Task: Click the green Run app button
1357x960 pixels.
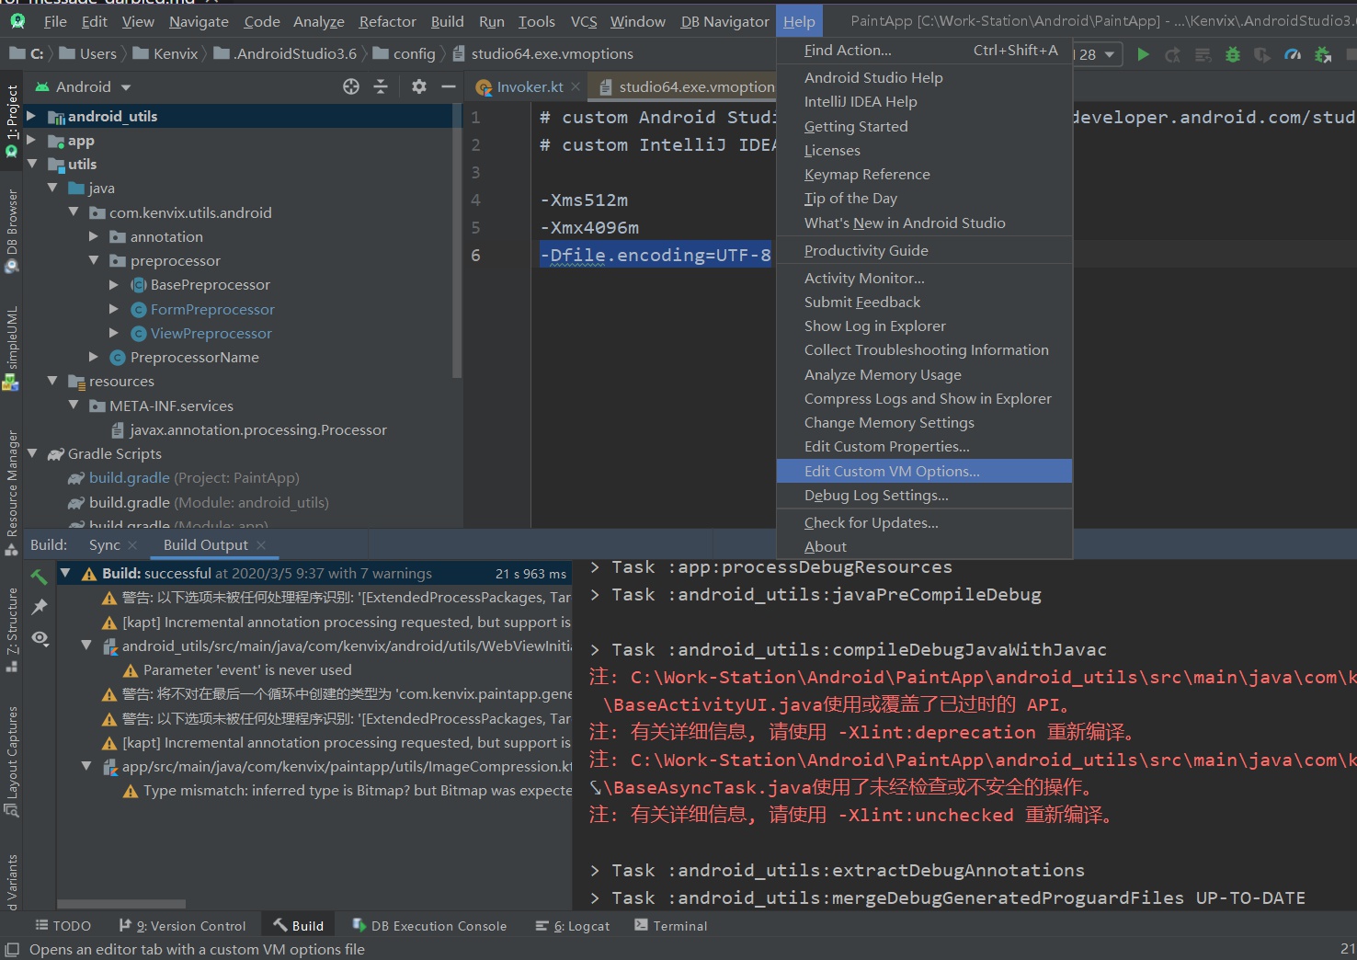Action: tap(1143, 54)
